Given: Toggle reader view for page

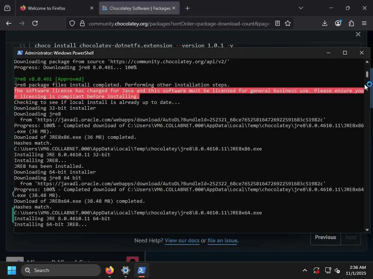Looking at the screenshot, I should [x=277, y=23].
